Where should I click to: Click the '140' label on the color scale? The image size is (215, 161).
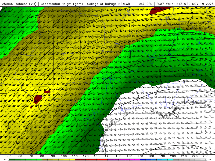[108, 156]
